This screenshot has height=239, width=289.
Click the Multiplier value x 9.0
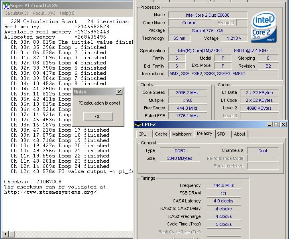tap(187, 100)
